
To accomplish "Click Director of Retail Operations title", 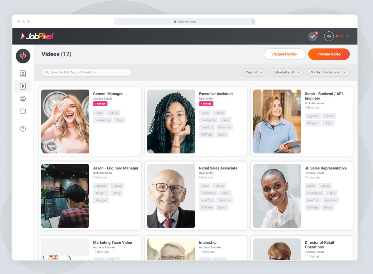I will pyautogui.click(x=319, y=245).
